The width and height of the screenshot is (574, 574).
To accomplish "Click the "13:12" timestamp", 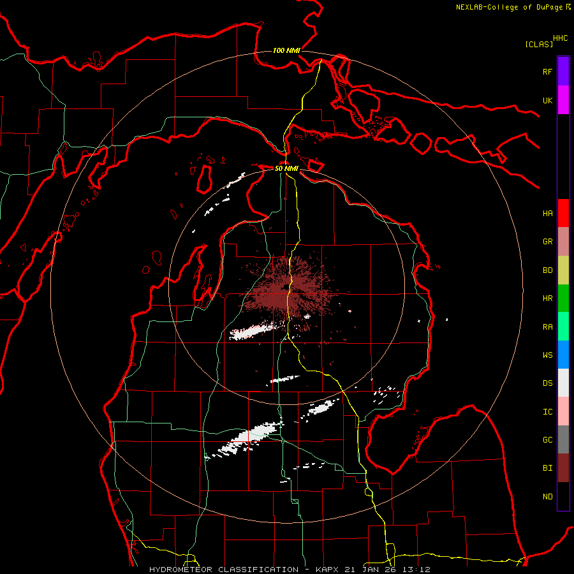I will (x=415, y=570).
